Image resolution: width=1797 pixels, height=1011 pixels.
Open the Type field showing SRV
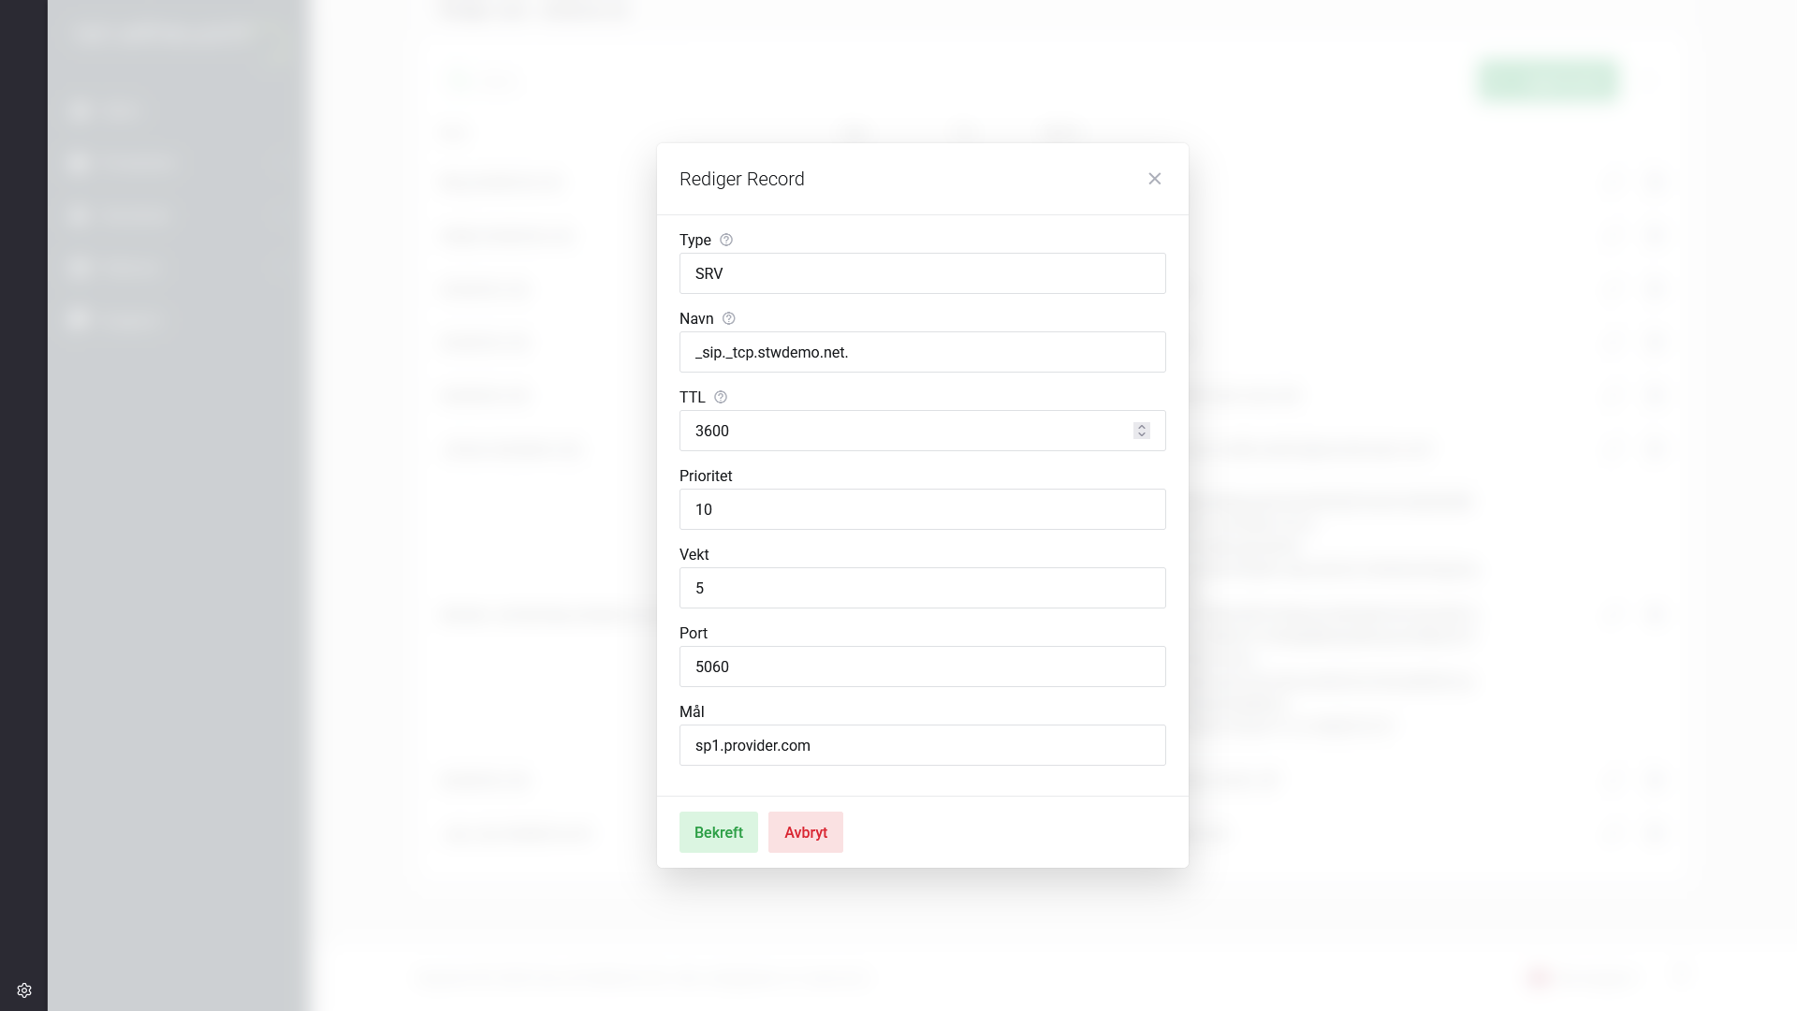[922, 273]
